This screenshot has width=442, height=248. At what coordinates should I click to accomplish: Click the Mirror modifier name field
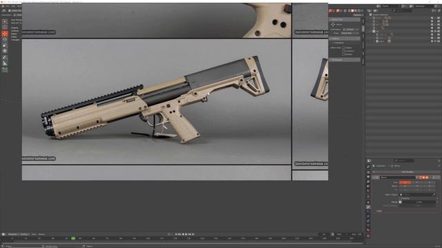click(398, 178)
